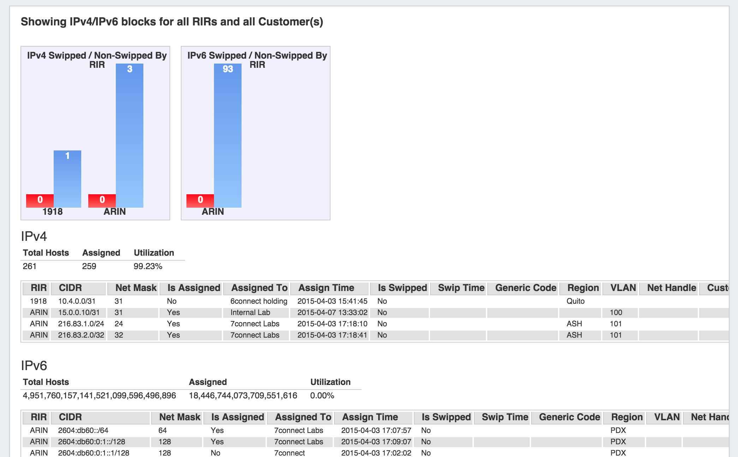
Task: Sort by Is Assigned in IPv4 table
Action: [194, 288]
